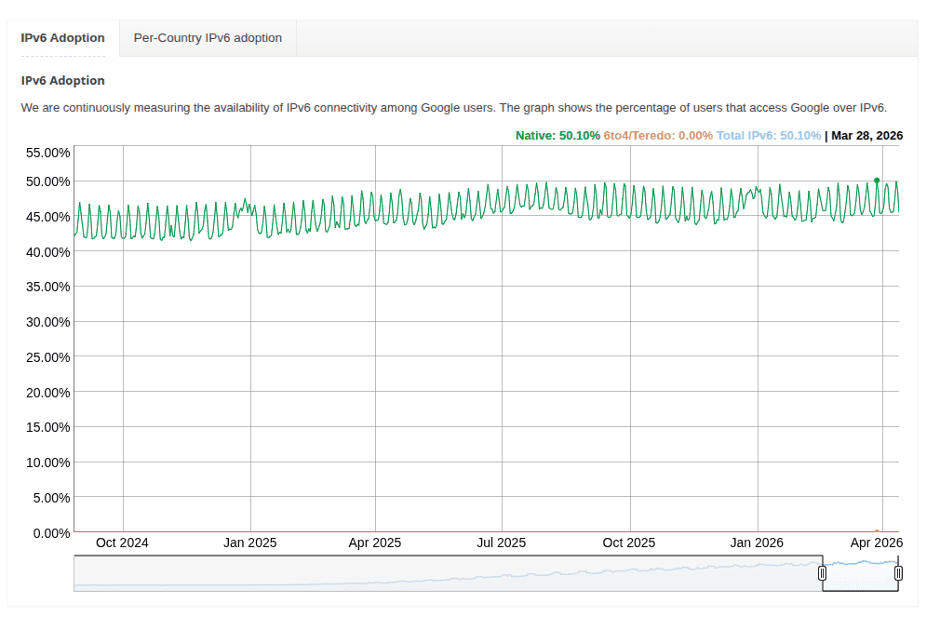
Task: Click the Oct 2025 axis label
Action: pyautogui.click(x=629, y=543)
